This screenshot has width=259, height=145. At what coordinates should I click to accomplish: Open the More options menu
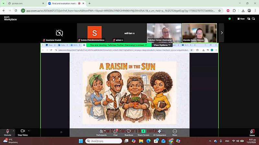(175, 132)
